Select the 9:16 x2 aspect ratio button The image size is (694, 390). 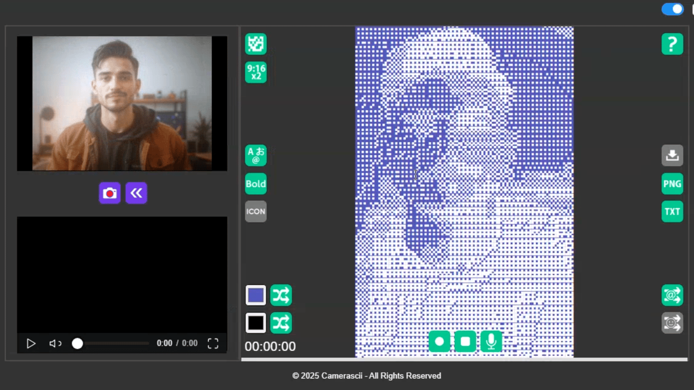click(256, 72)
